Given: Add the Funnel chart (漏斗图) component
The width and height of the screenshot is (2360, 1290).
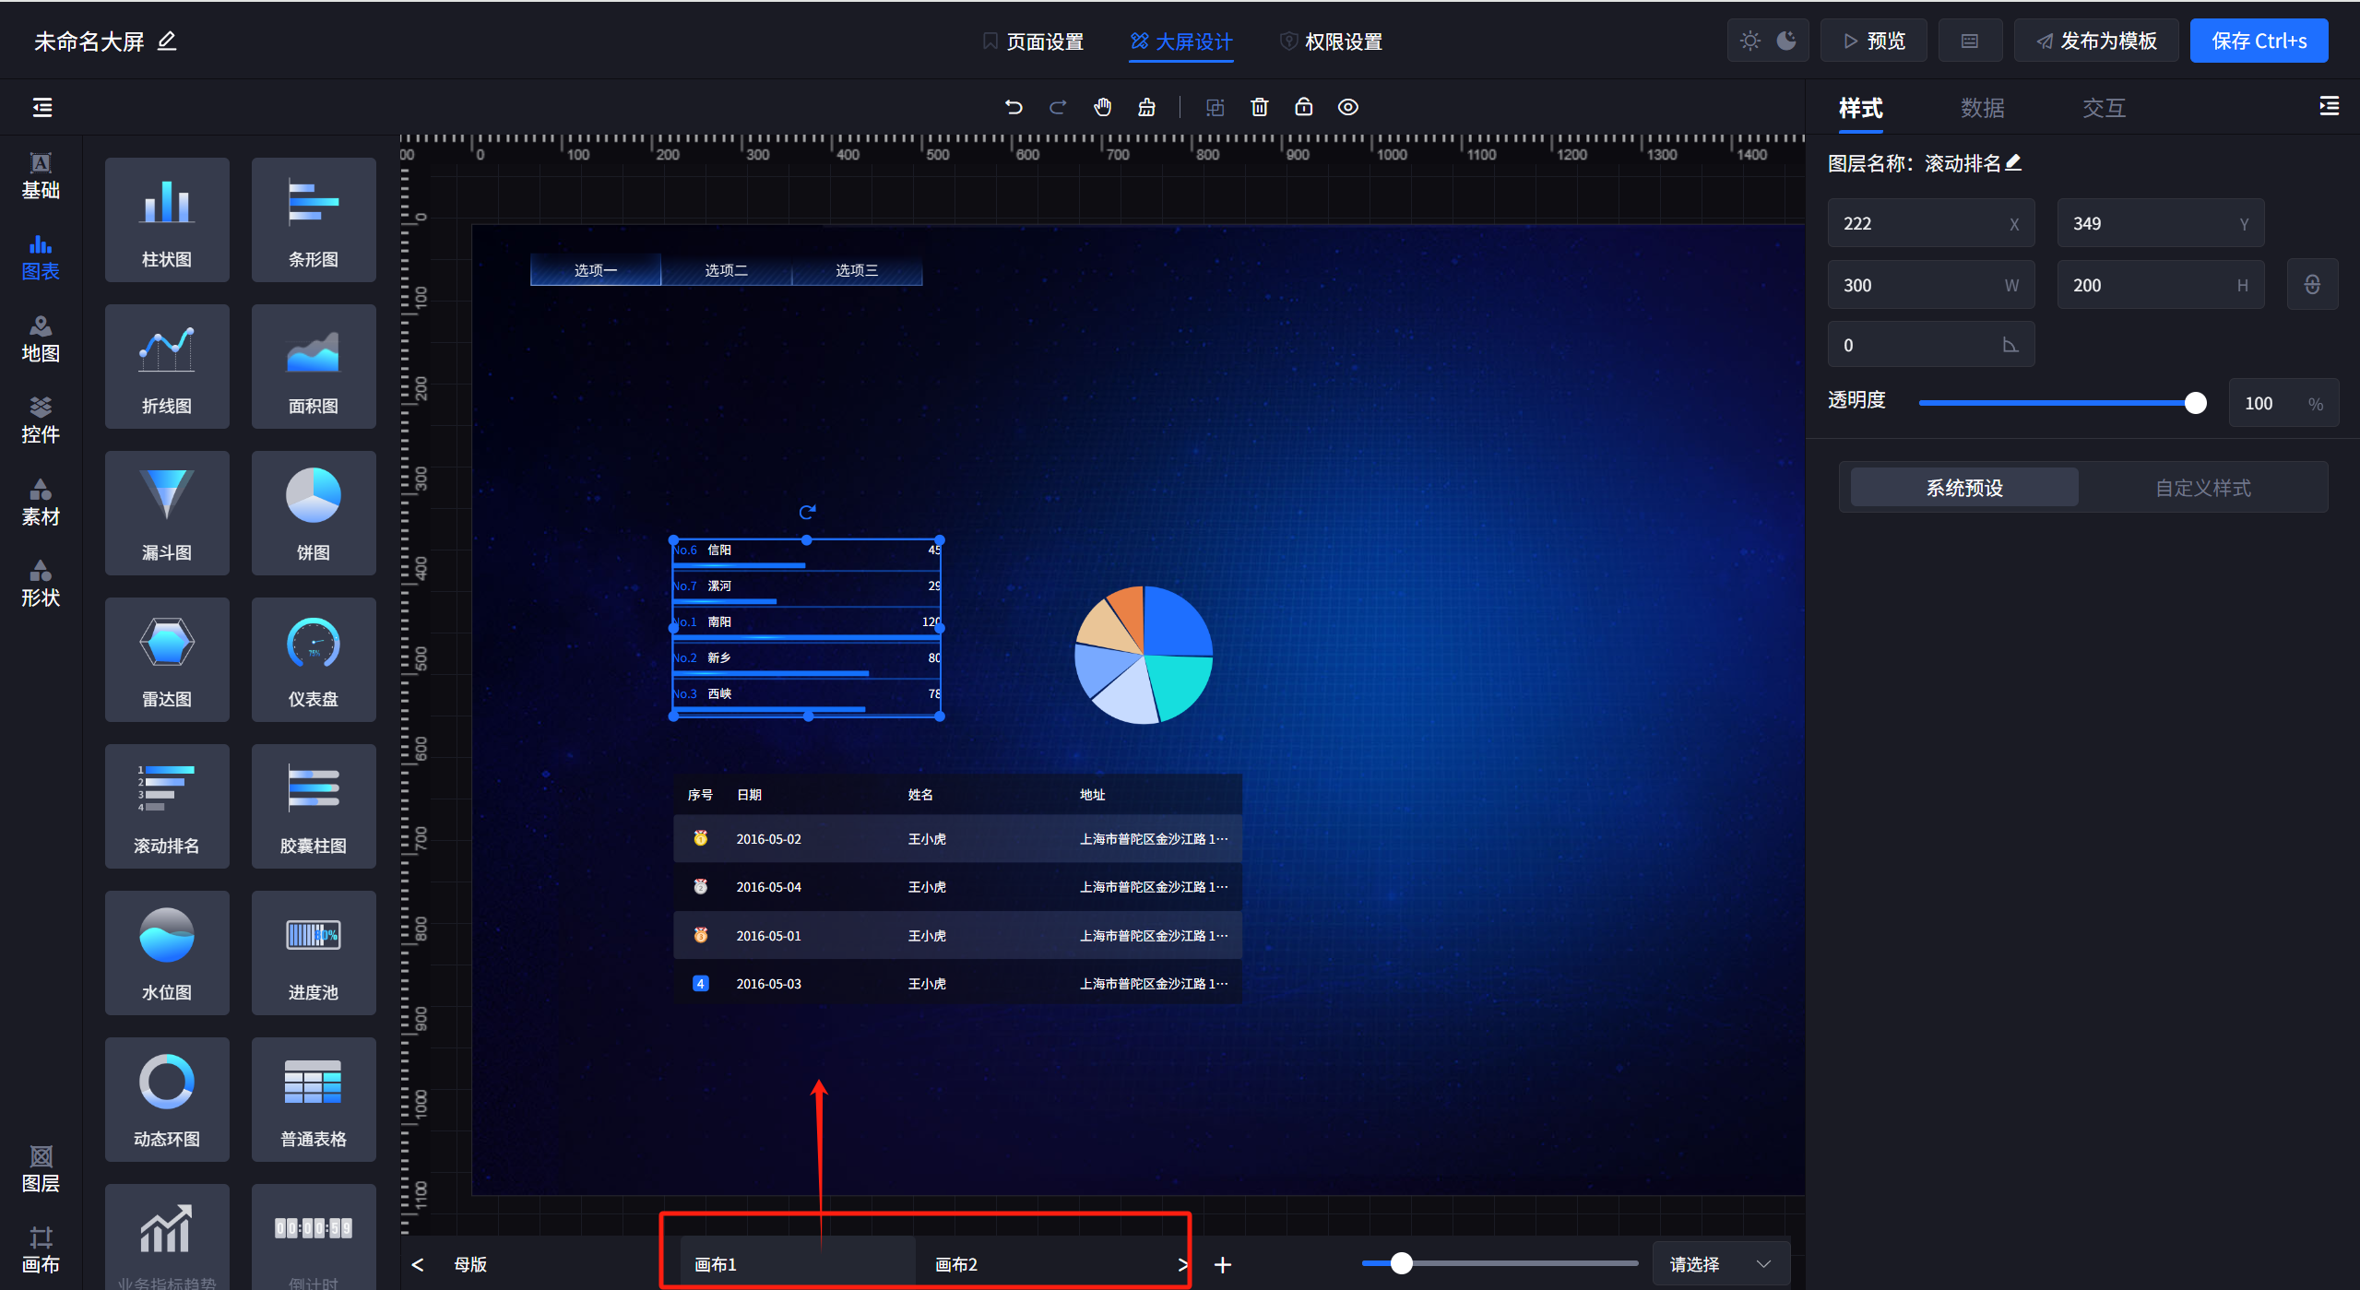Looking at the screenshot, I should point(167,513).
